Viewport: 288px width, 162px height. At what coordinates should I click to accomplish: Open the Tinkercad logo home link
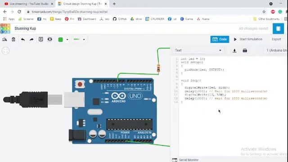(5, 28)
